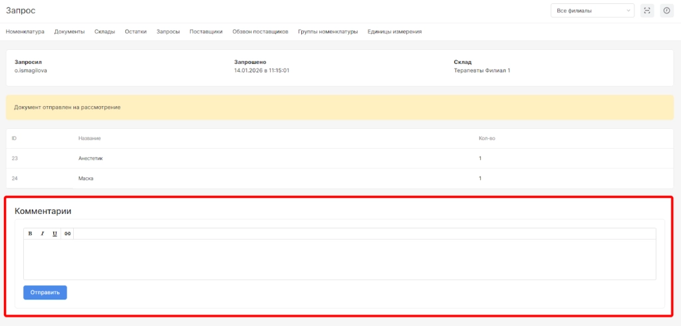Image resolution: width=681 pixels, height=326 pixels.
Task: Go to the Единицы измерения tab
Action: (394, 31)
